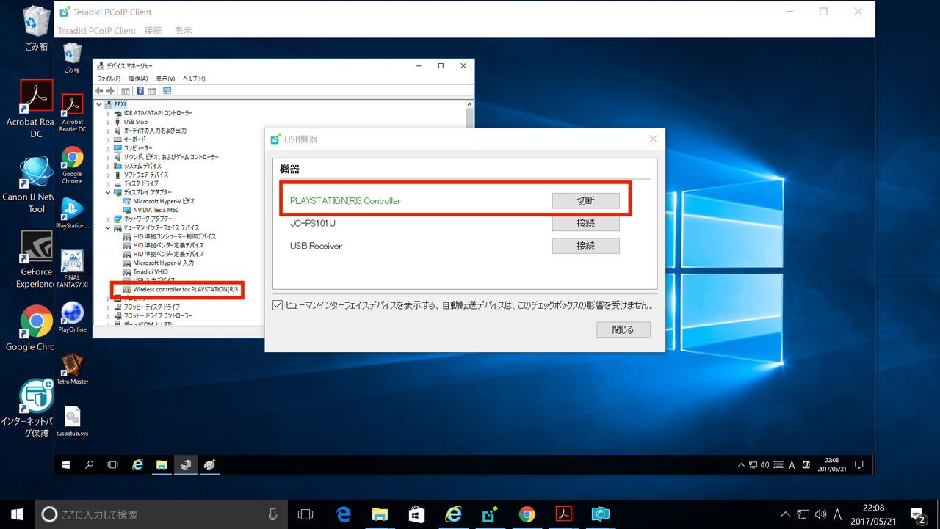The height and width of the screenshot is (529, 940).
Task: Expand キーボード node in Device Manager
Action: [x=108, y=139]
